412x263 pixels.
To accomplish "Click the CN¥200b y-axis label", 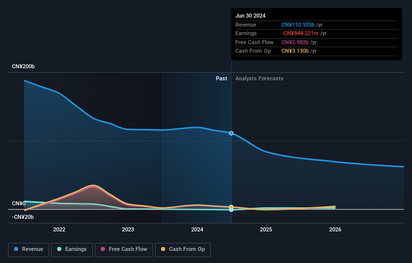I will [x=24, y=66].
